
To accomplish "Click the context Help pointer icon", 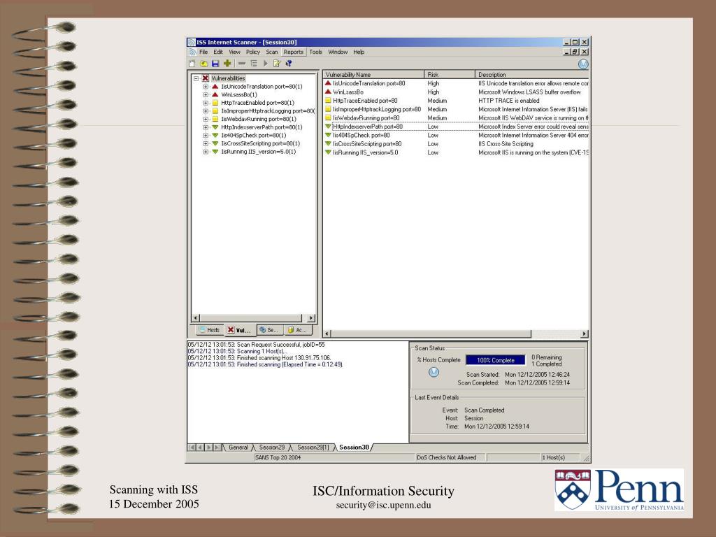I will (x=289, y=64).
